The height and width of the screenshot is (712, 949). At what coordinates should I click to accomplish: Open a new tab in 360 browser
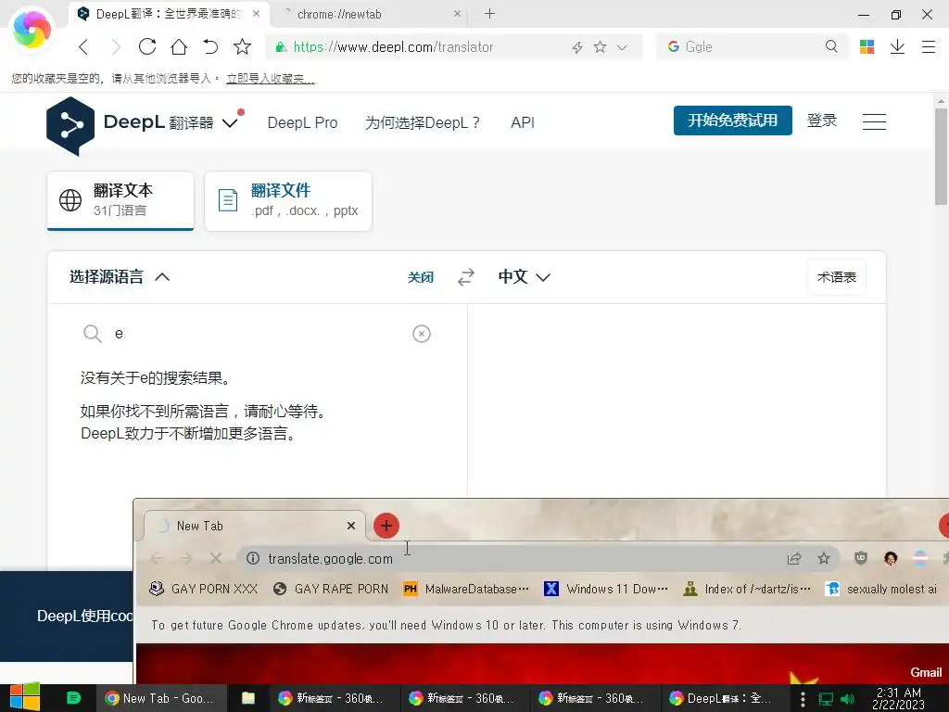point(489,13)
